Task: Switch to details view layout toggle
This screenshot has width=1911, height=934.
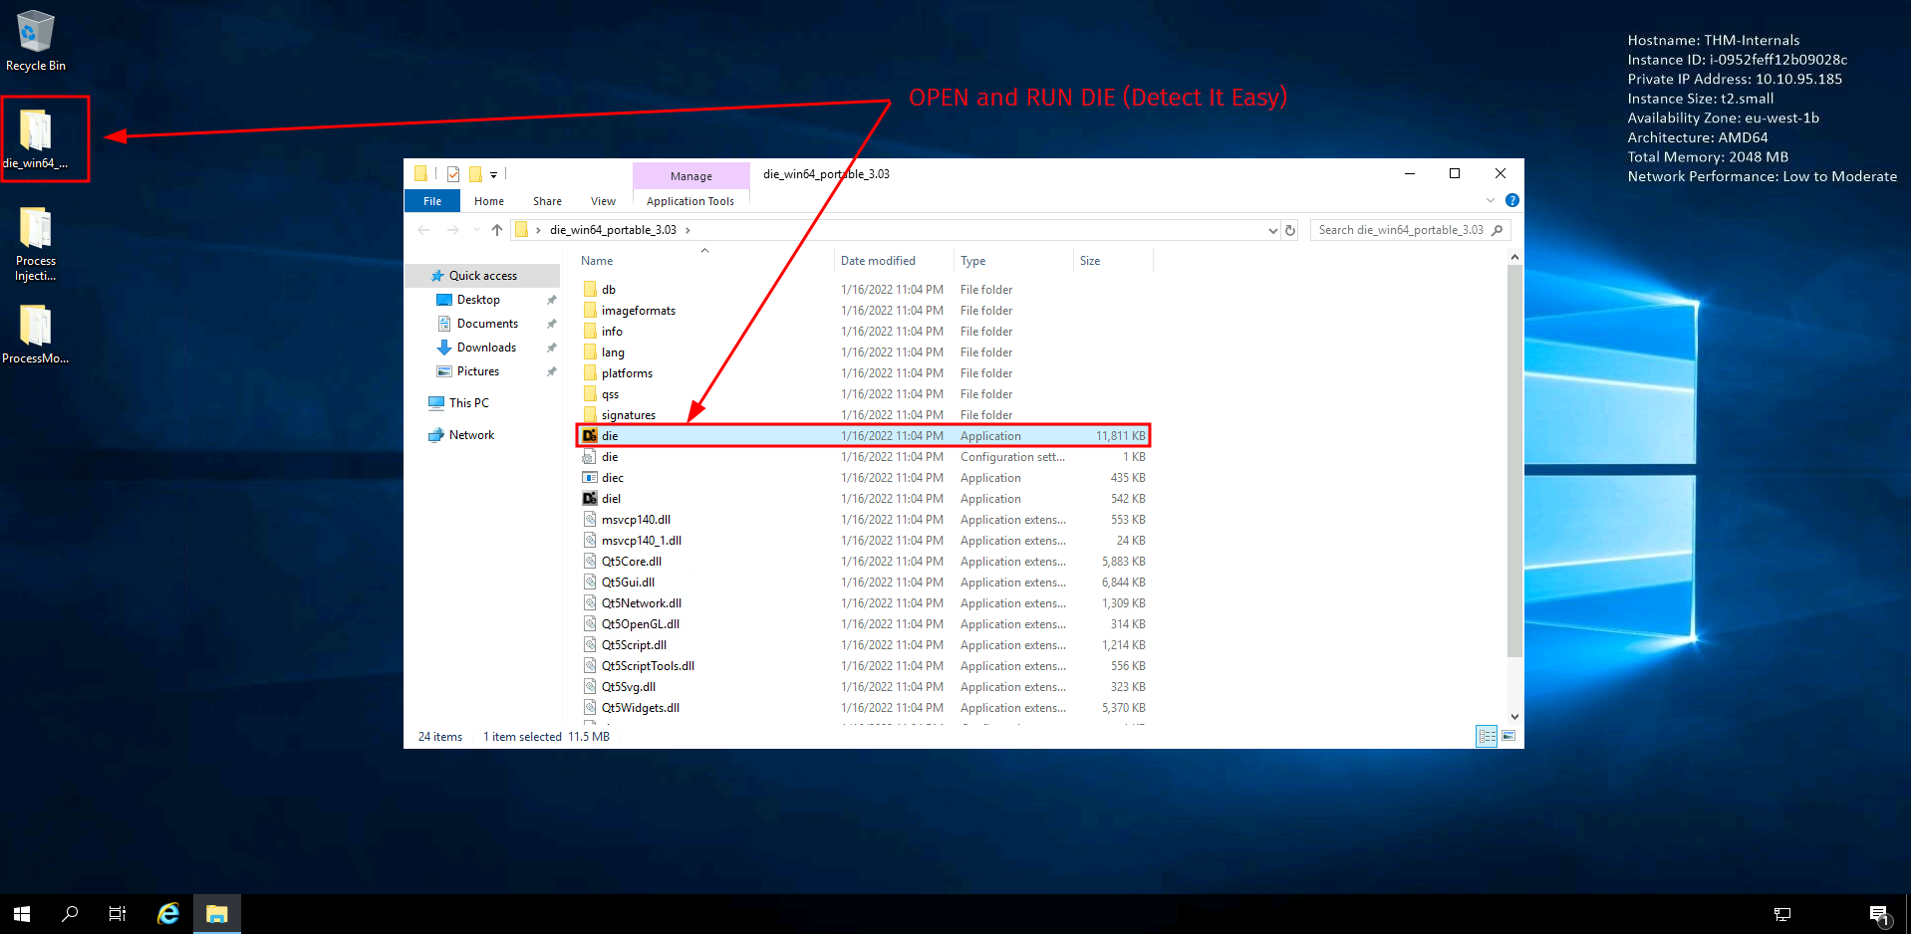Action: (1487, 736)
